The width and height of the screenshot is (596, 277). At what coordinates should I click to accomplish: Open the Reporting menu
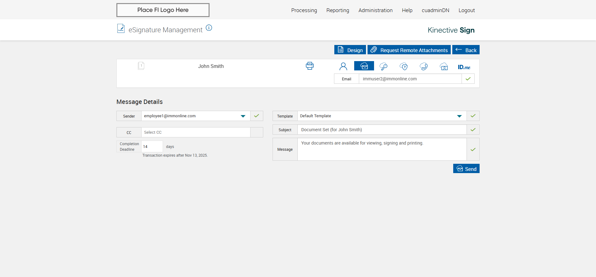click(x=338, y=10)
